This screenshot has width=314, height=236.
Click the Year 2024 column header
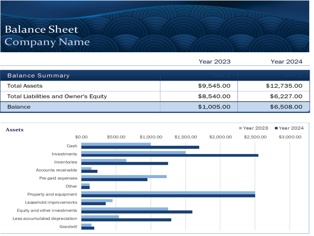[x=286, y=62]
